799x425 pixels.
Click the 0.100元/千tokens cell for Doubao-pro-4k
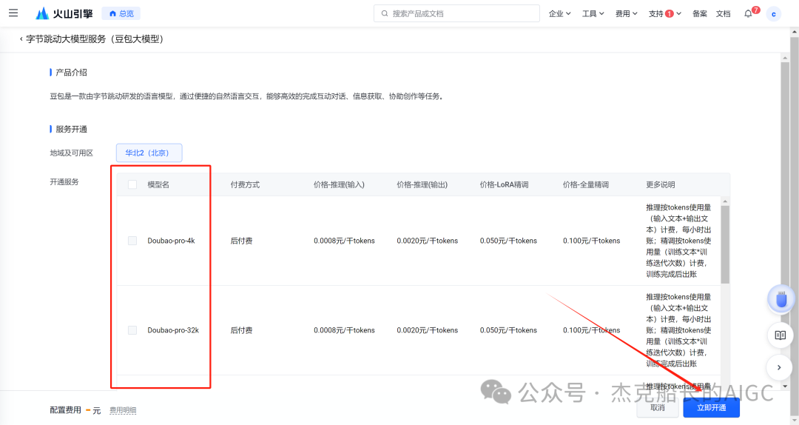(591, 241)
